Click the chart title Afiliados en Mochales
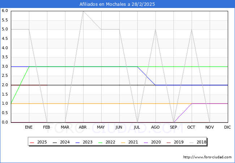Viewport: 235px width, 163px height. [x=117, y=4]
